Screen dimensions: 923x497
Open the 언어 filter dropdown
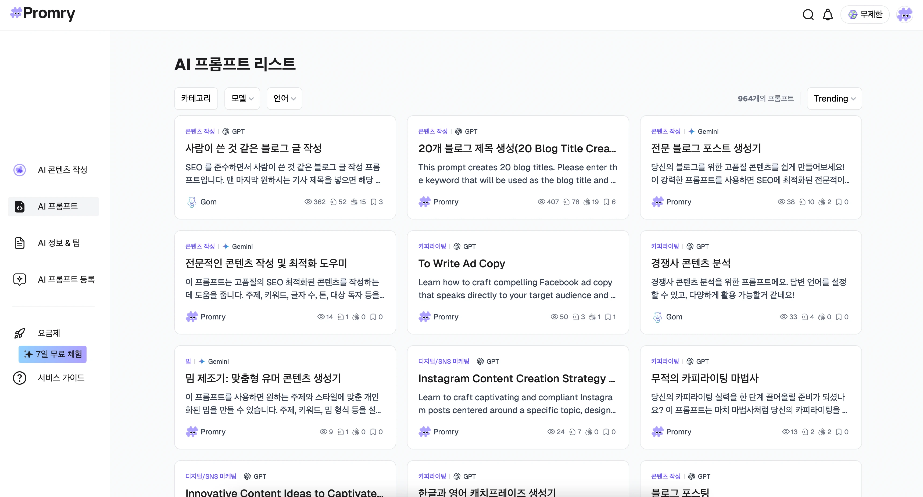pyautogui.click(x=284, y=99)
